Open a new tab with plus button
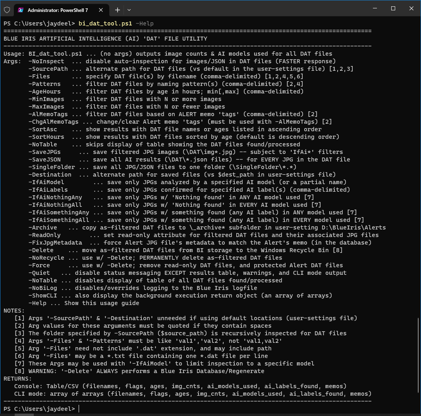This screenshot has height=416, width=421. point(117,10)
